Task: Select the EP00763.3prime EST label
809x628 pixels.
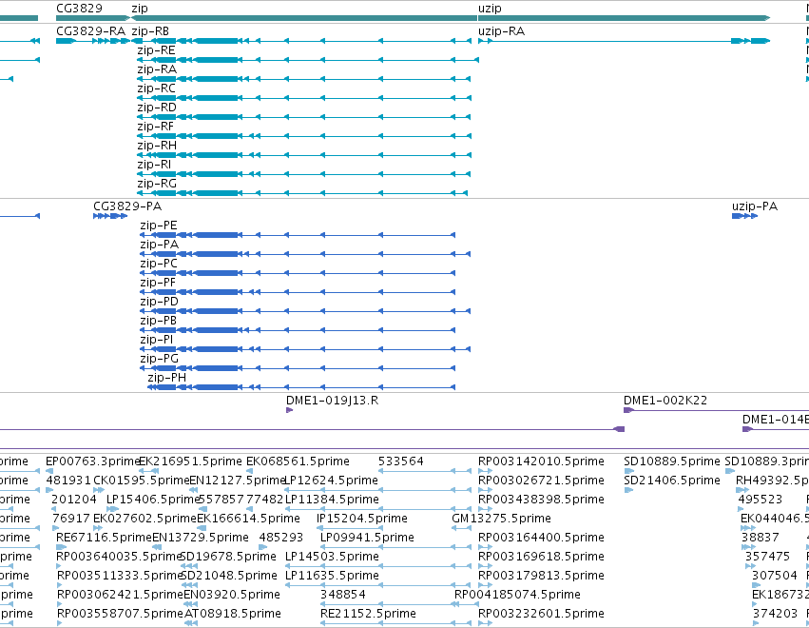Action: (x=93, y=461)
